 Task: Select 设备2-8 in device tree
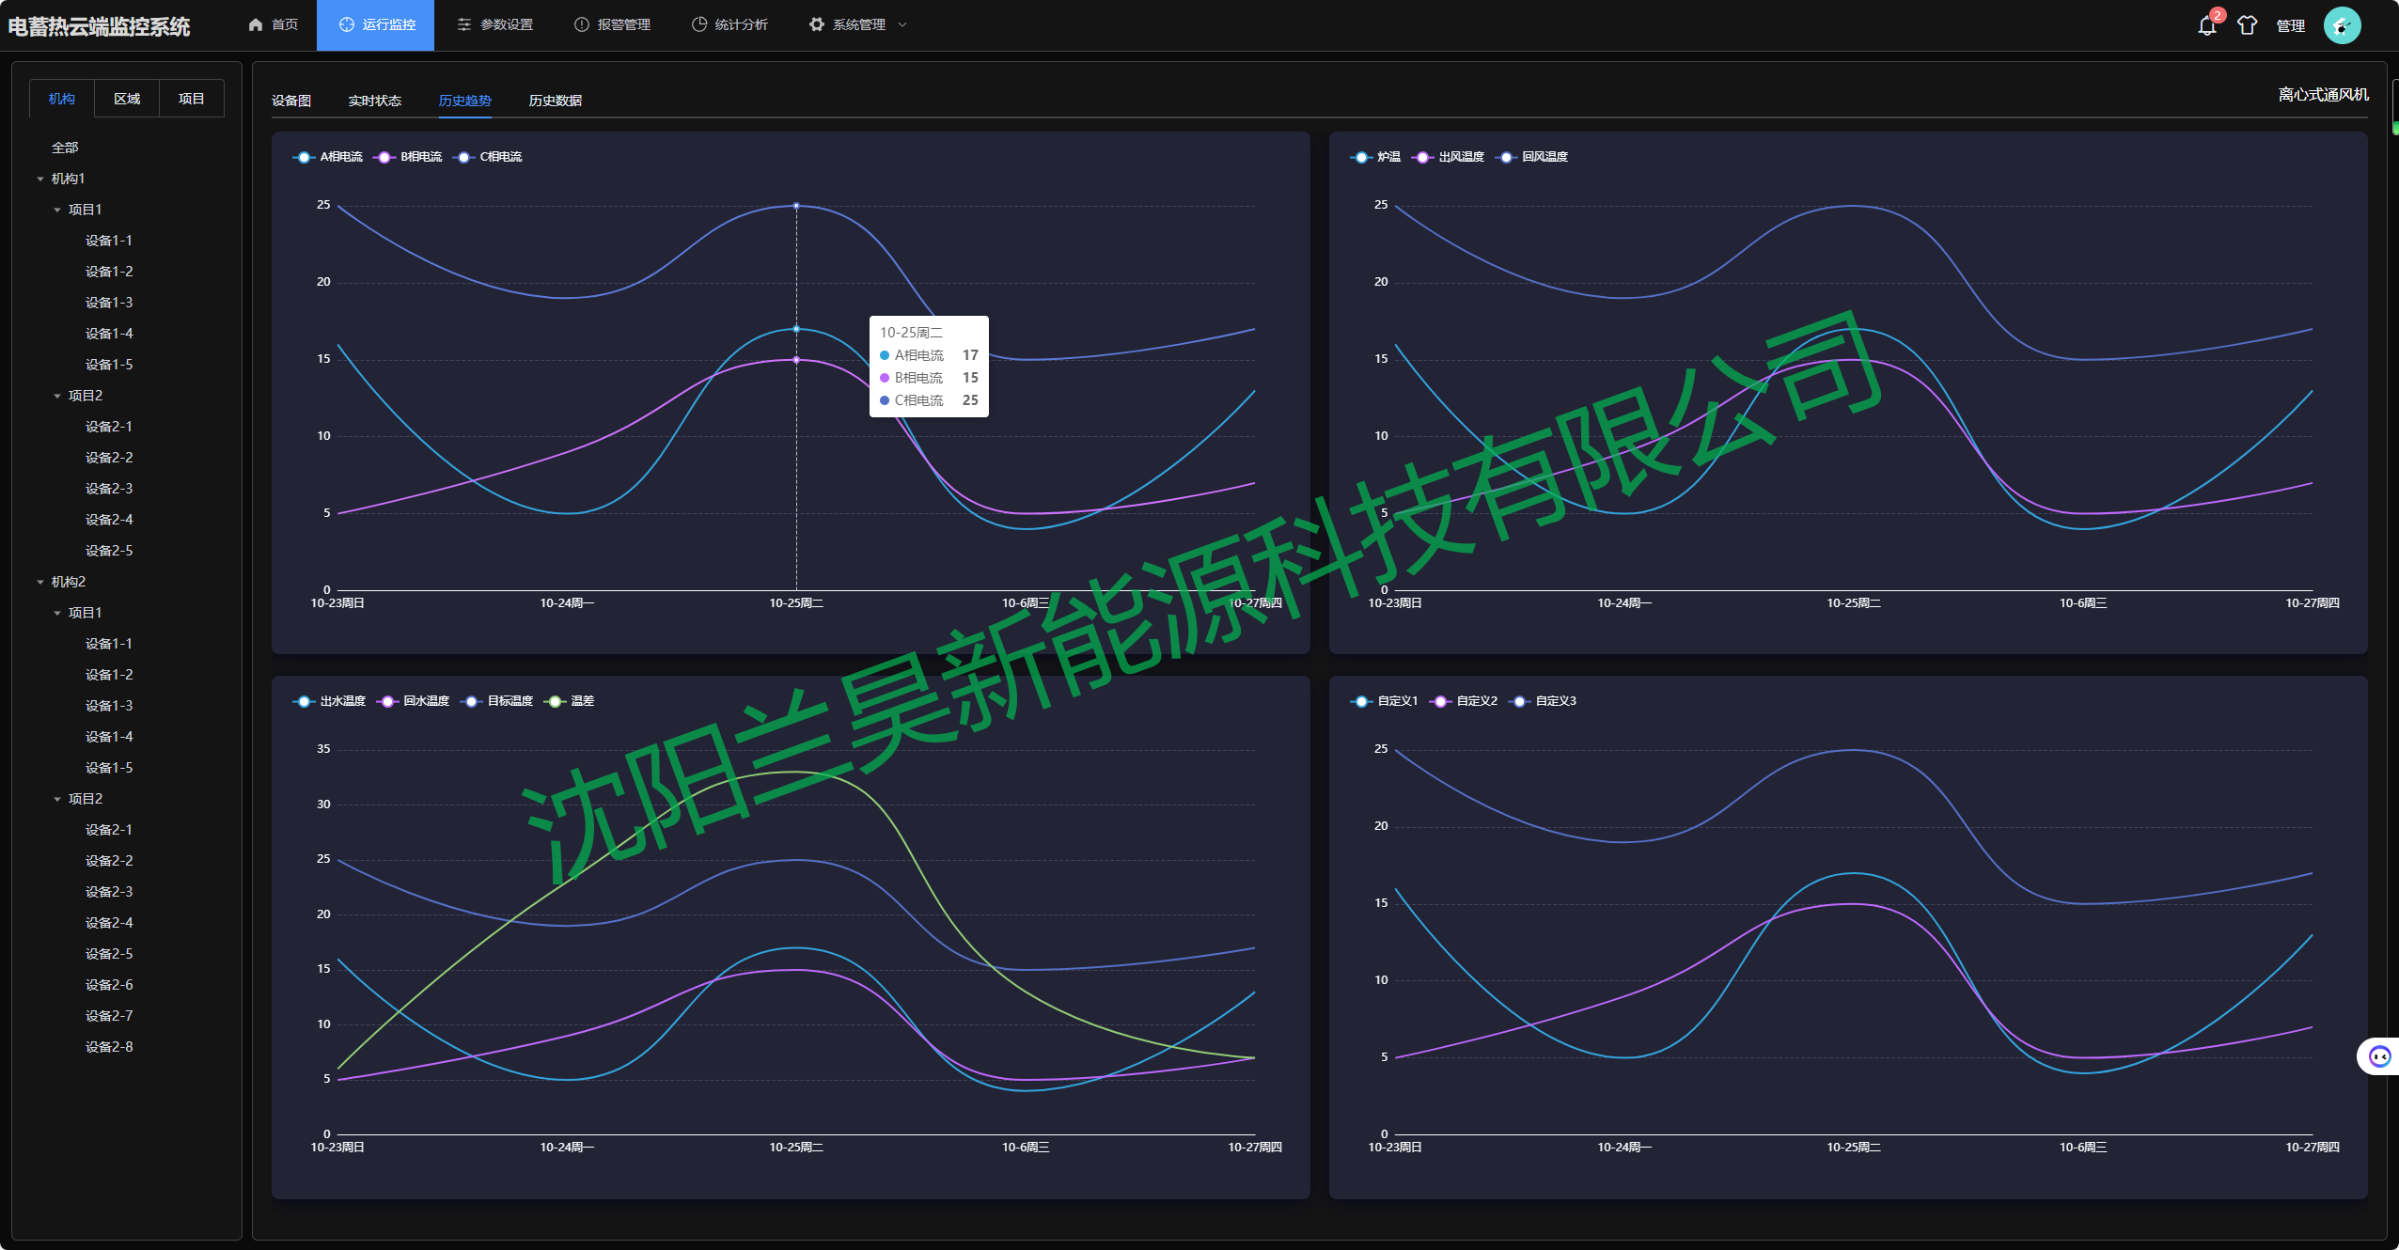pyautogui.click(x=109, y=1047)
